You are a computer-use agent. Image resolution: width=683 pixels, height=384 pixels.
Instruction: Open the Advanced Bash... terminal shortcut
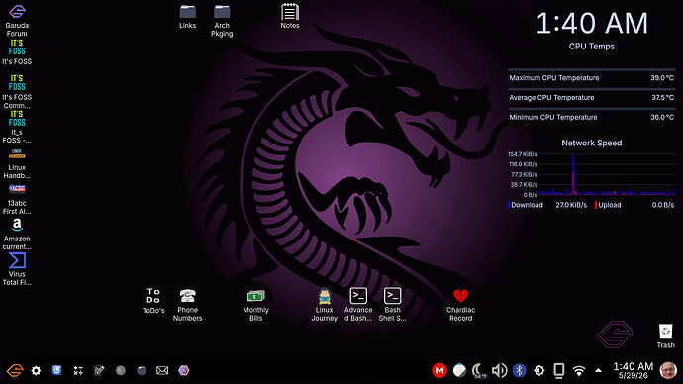click(358, 305)
